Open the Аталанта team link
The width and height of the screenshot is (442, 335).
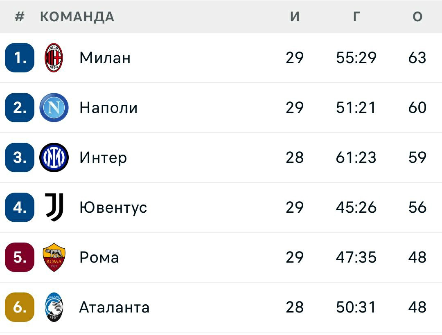pyautogui.click(x=115, y=307)
